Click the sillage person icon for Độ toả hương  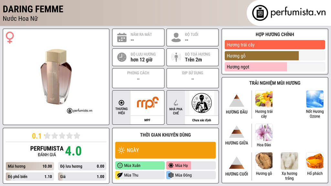click(176, 57)
